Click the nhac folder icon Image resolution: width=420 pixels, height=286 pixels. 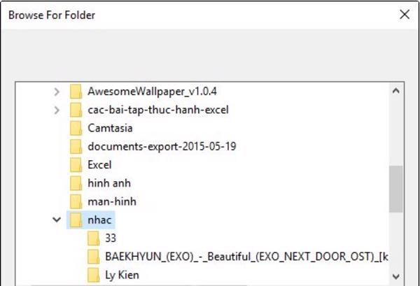coord(76,220)
